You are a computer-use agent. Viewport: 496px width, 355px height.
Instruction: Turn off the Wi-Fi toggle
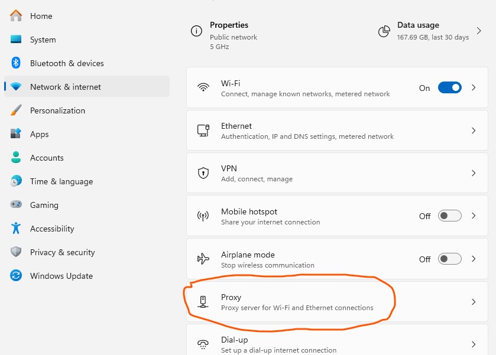tap(449, 87)
